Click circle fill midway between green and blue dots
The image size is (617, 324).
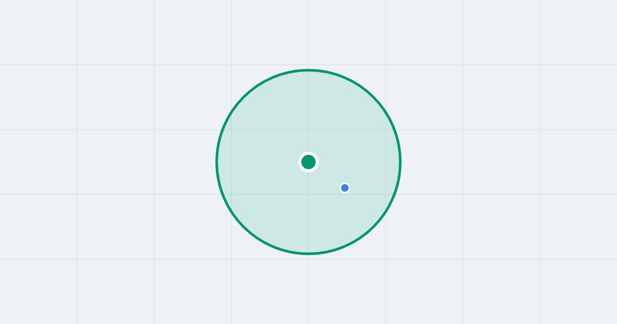click(x=327, y=175)
